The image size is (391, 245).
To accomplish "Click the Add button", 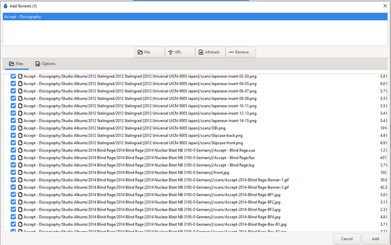I will click(x=375, y=239).
